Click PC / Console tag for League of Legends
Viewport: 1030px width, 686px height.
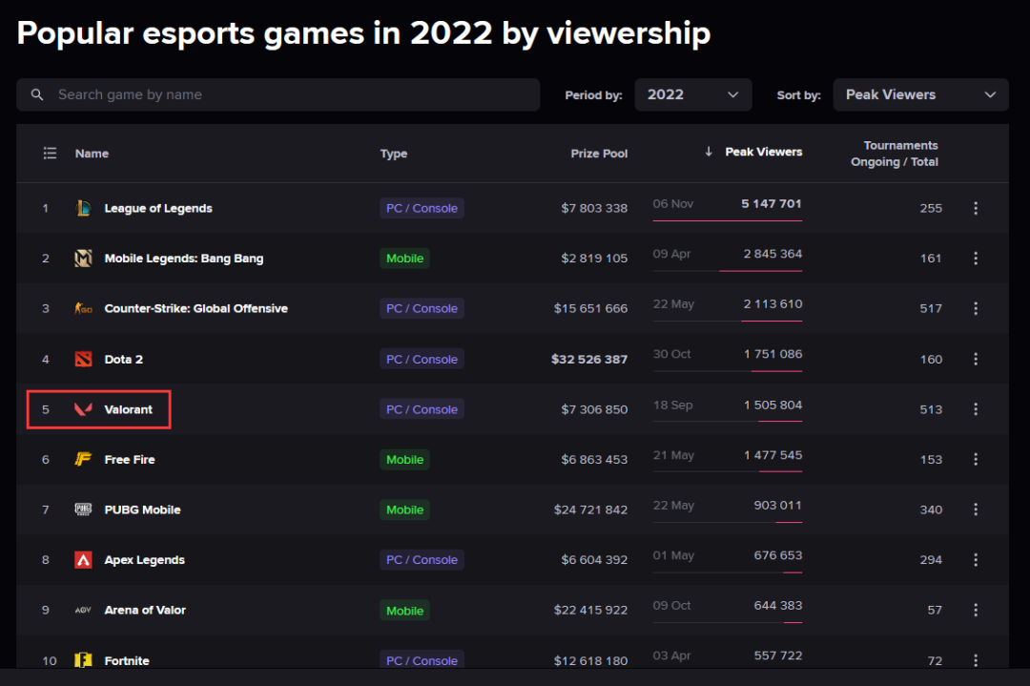point(422,208)
